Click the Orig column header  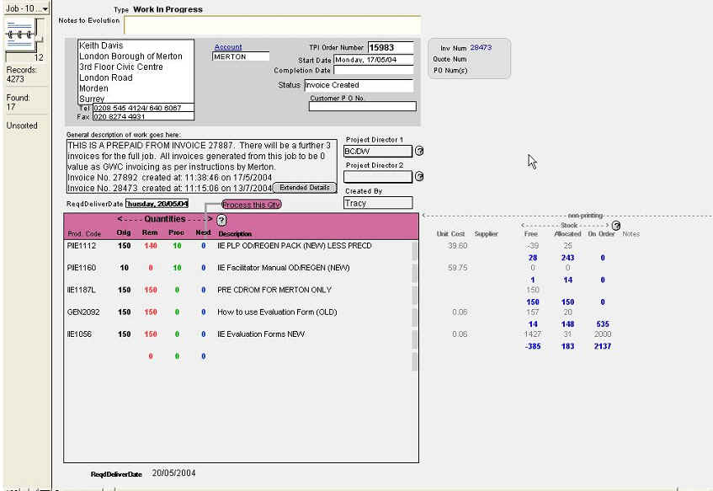pos(124,232)
